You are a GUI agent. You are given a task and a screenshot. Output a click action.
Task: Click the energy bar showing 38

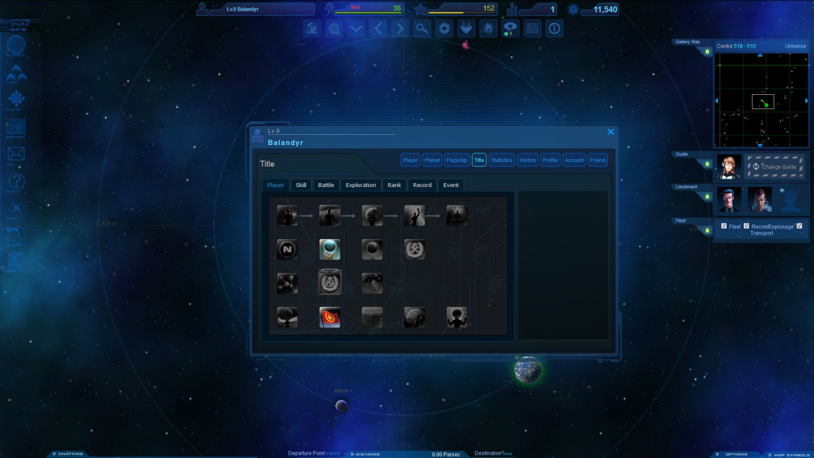[368, 10]
